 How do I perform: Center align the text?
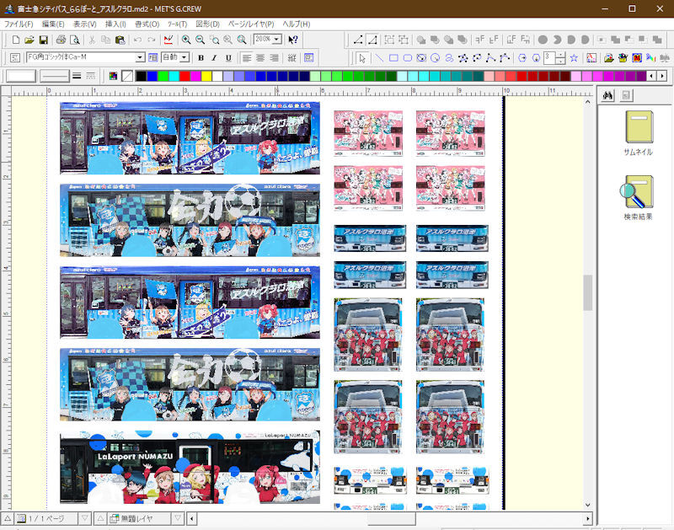tap(260, 58)
